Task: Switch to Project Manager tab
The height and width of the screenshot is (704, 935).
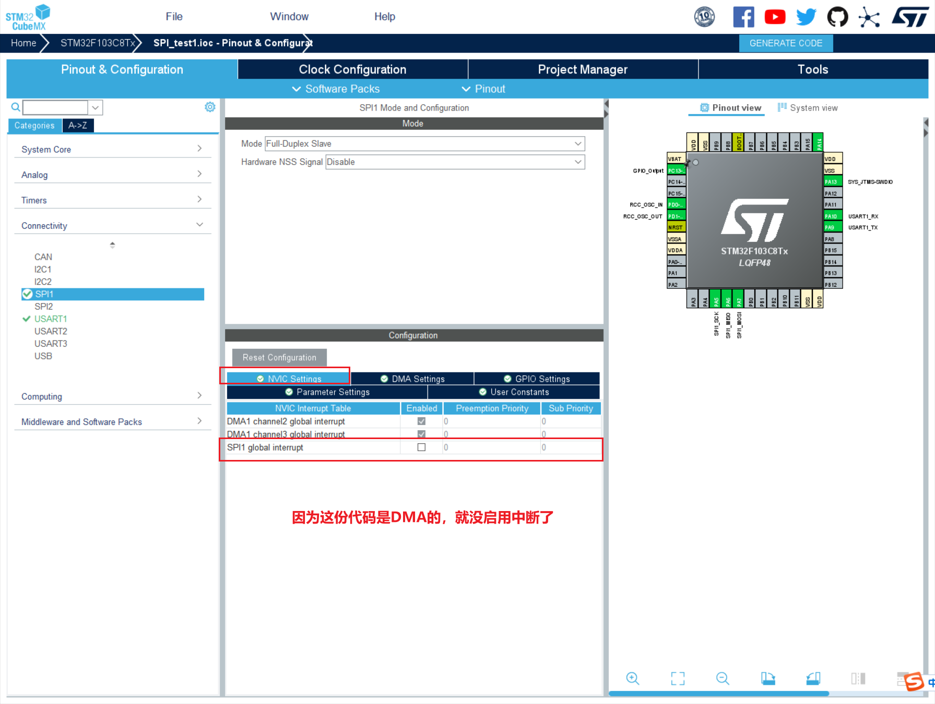Action: 583,69
